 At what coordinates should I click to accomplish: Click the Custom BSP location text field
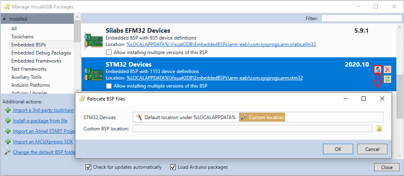[x=252, y=128]
